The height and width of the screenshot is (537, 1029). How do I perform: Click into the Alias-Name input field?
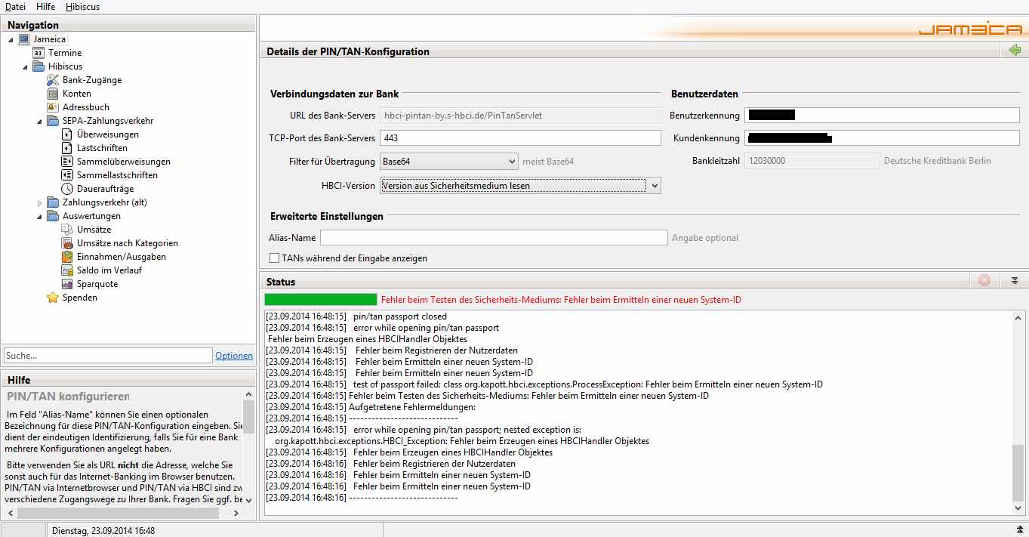coord(494,238)
